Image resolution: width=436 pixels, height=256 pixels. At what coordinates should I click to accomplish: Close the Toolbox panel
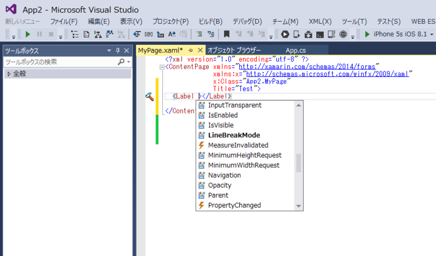(x=126, y=51)
